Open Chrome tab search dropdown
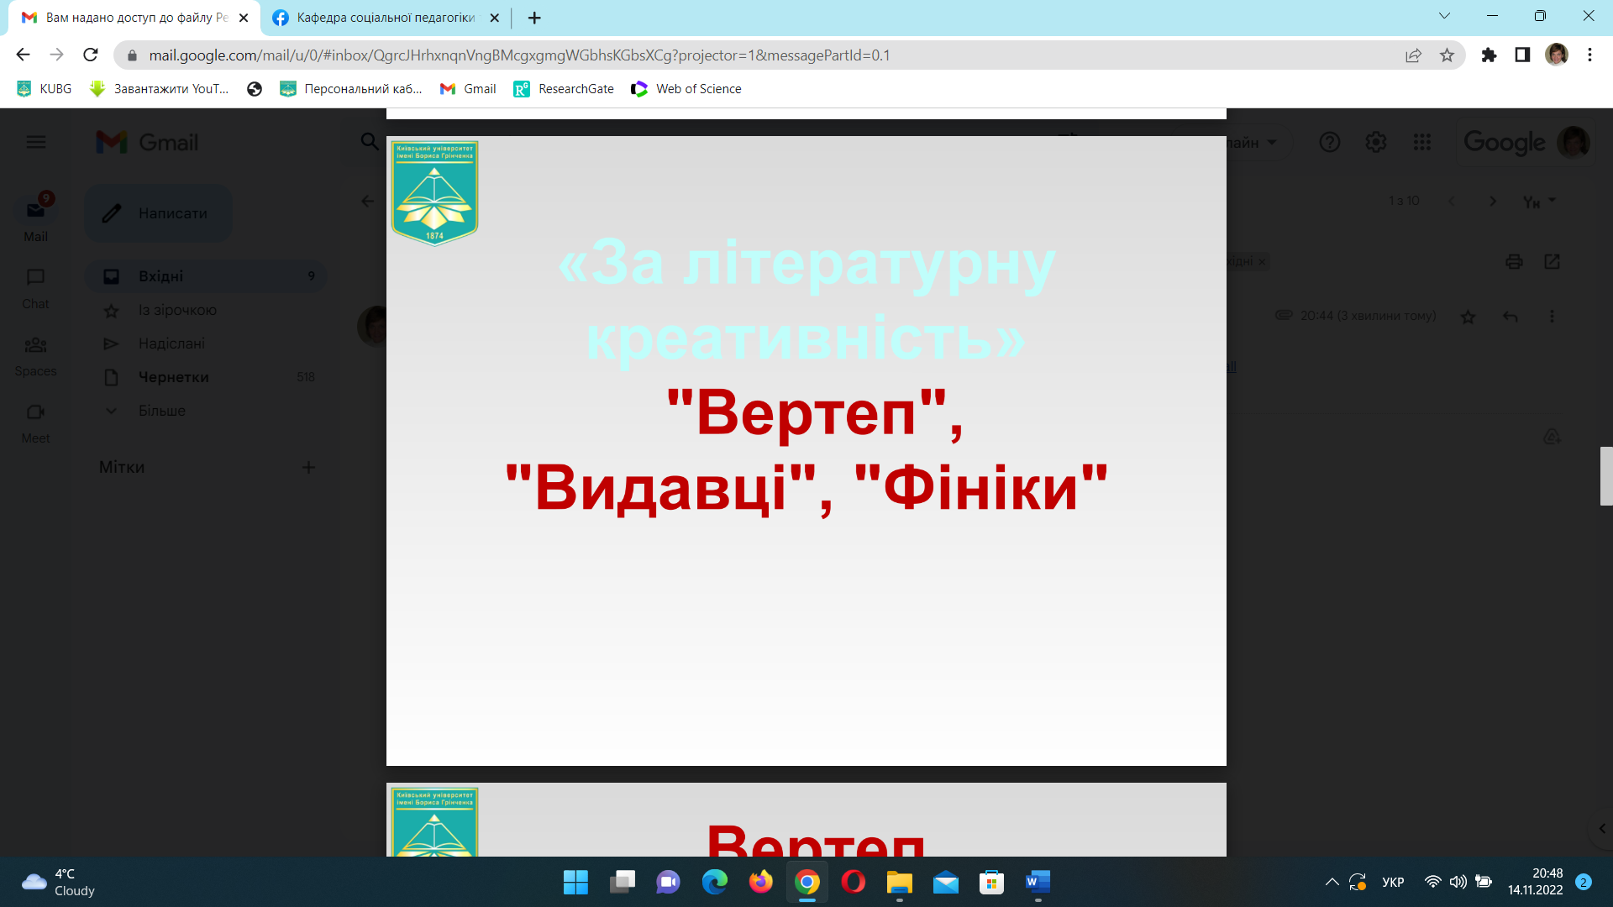 point(1444,16)
